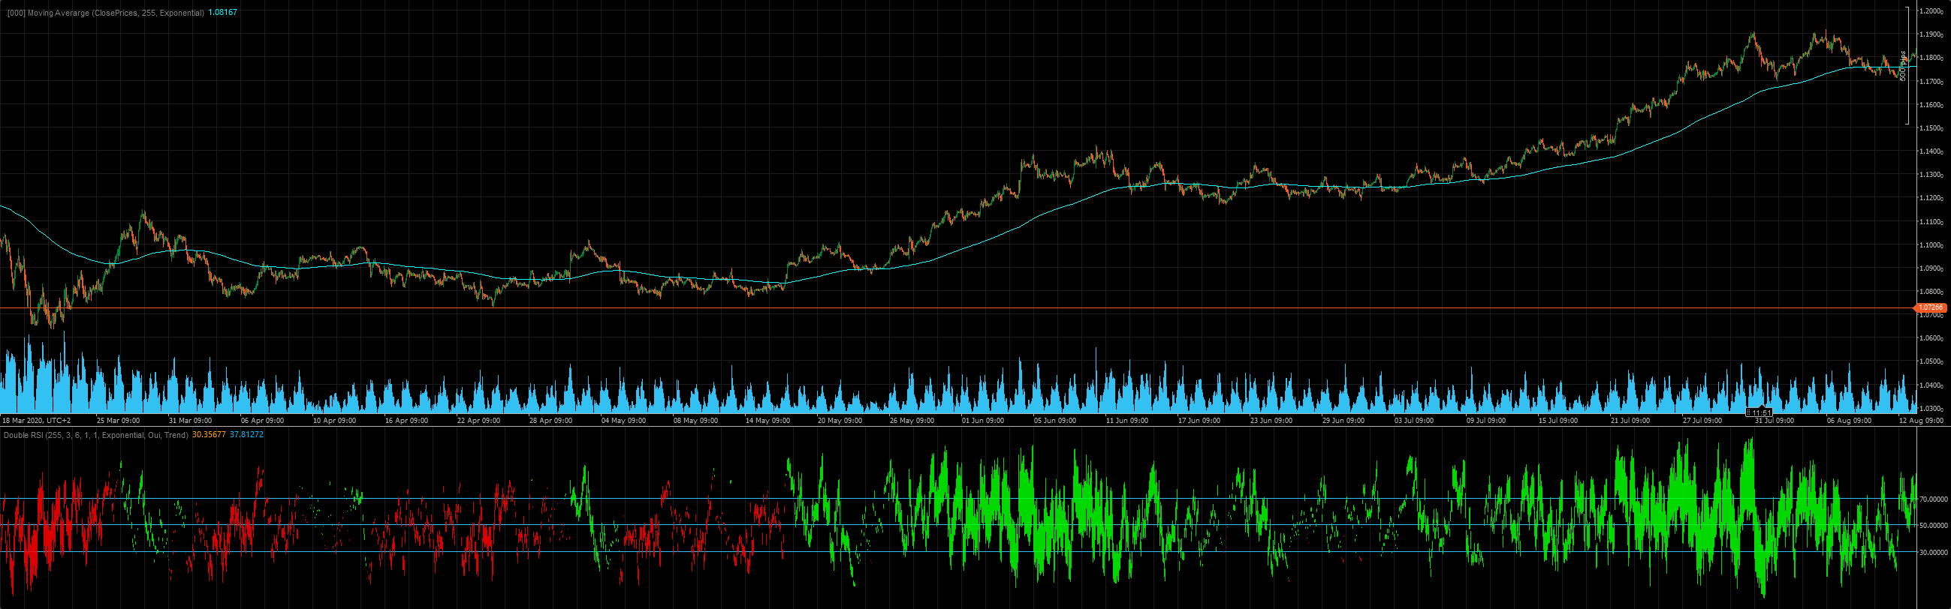Click the 50.00000 RSI level label
This screenshot has width=1951, height=609.
coord(1932,525)
